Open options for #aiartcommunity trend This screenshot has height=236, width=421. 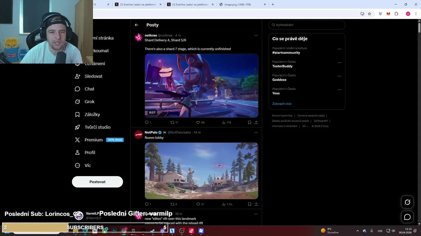click(339, 49)
